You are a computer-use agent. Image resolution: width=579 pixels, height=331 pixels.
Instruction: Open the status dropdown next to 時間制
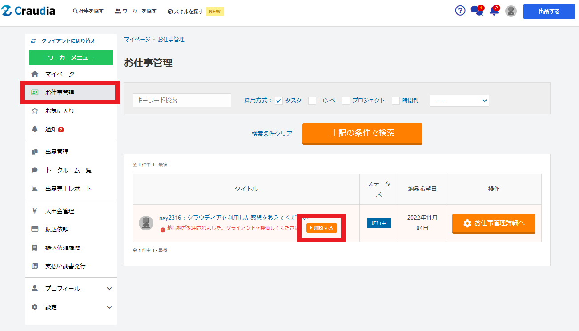tap(459, 101)
